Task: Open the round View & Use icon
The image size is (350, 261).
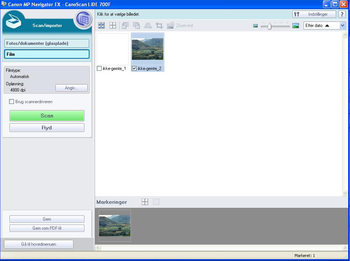Action: coord(84,19)
